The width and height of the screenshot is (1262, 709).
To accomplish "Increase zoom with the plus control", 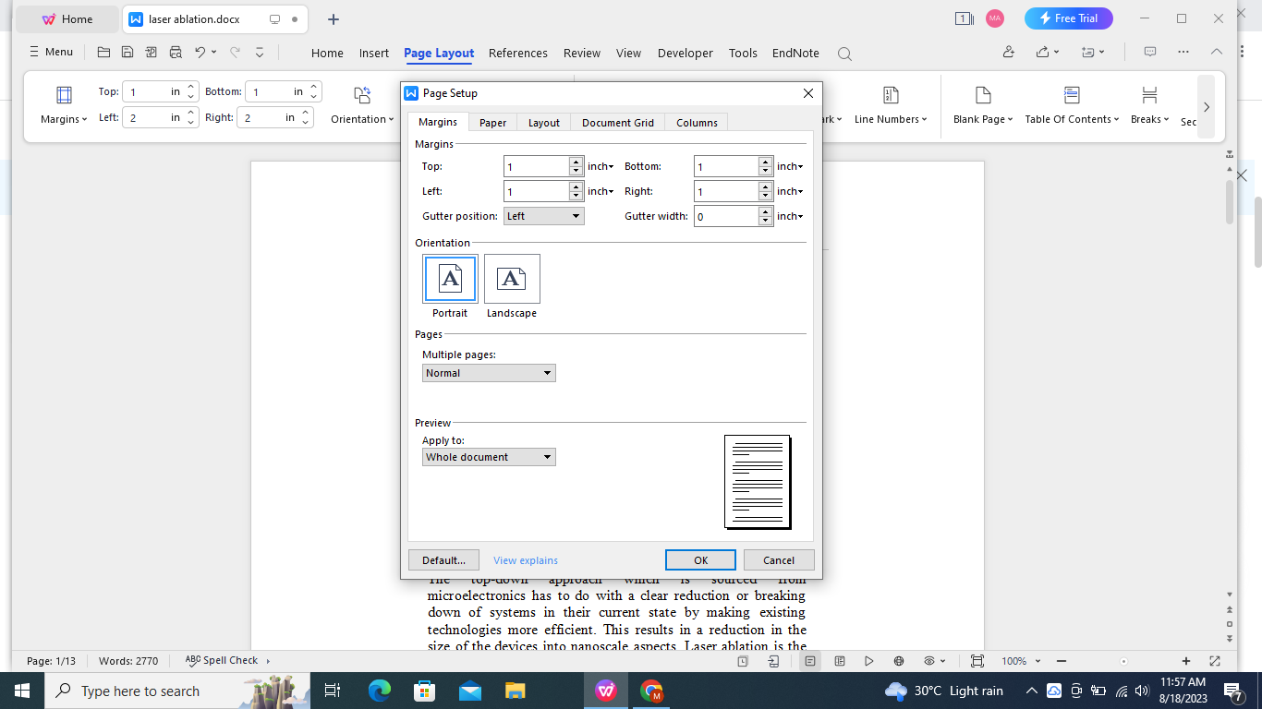I will (1185, 661).
